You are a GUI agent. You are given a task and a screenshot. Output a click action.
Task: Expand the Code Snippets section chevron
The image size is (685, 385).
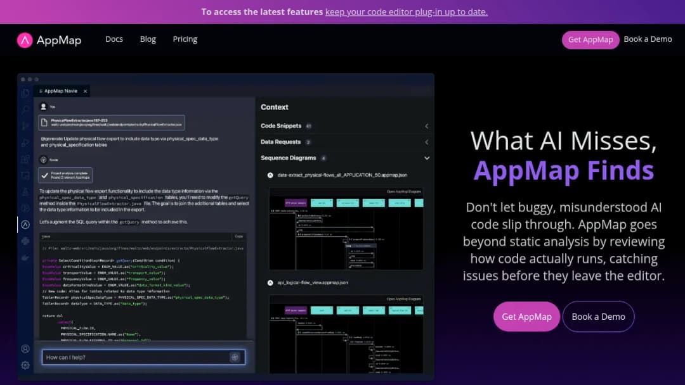(426, 126)
